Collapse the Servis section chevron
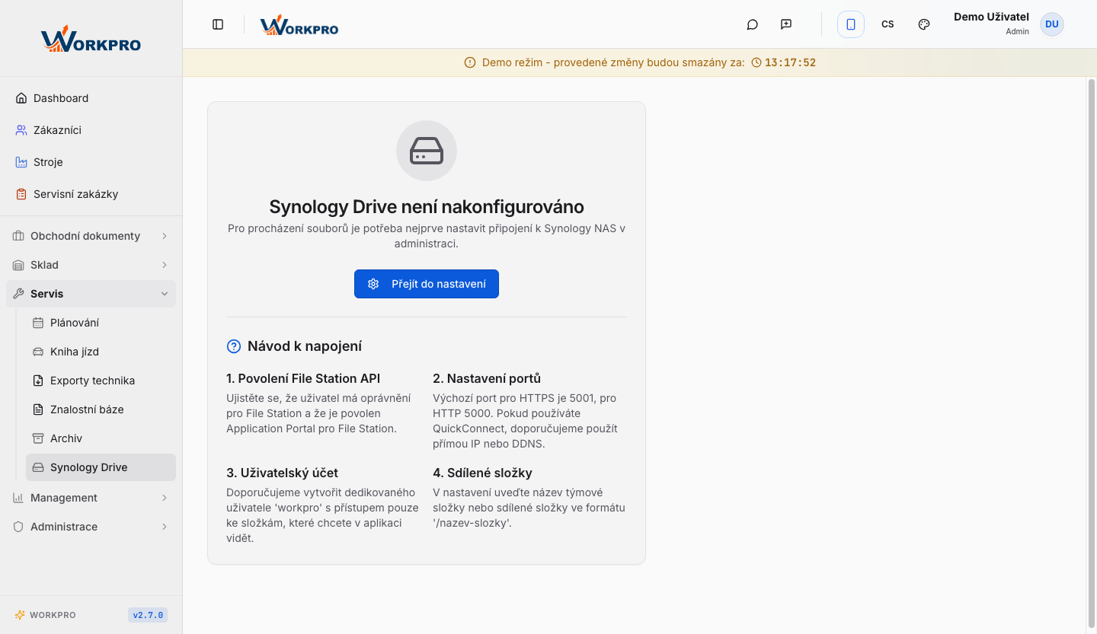The image size is (1097, 634). coord(165,294)
